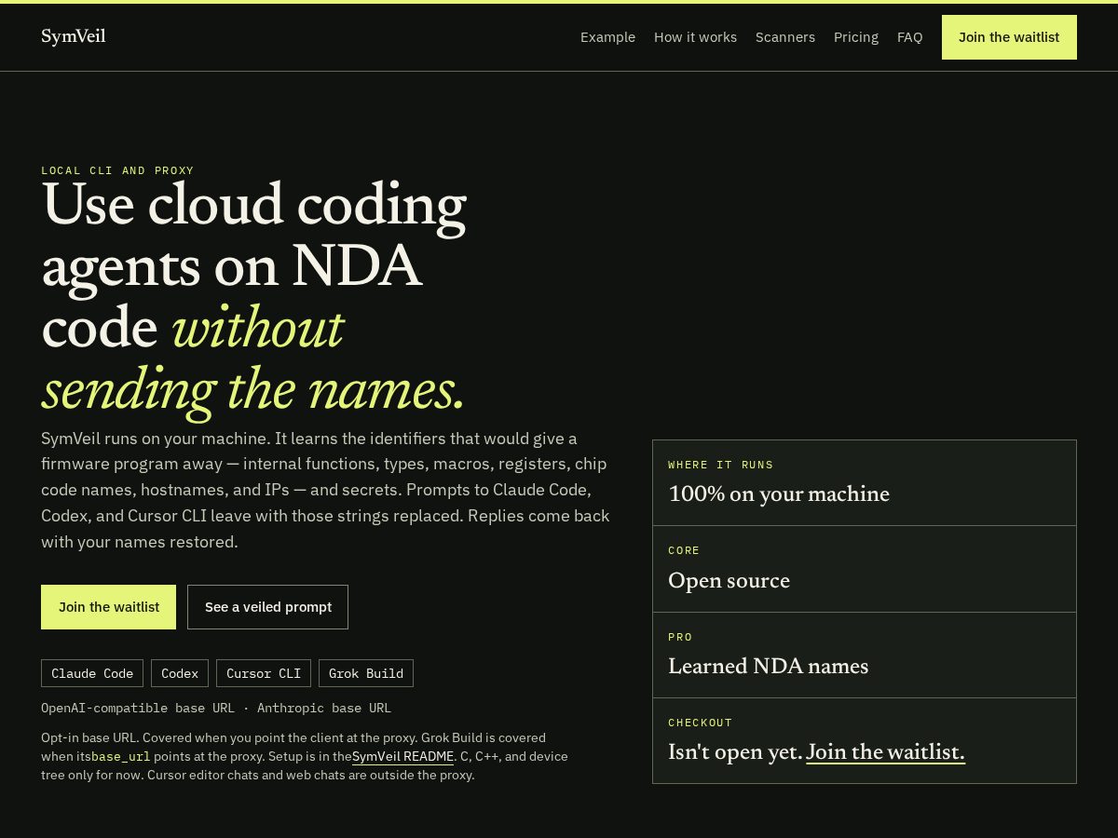
Task: Navigate to the Pricing section
Action: click(x=856, y=37)
